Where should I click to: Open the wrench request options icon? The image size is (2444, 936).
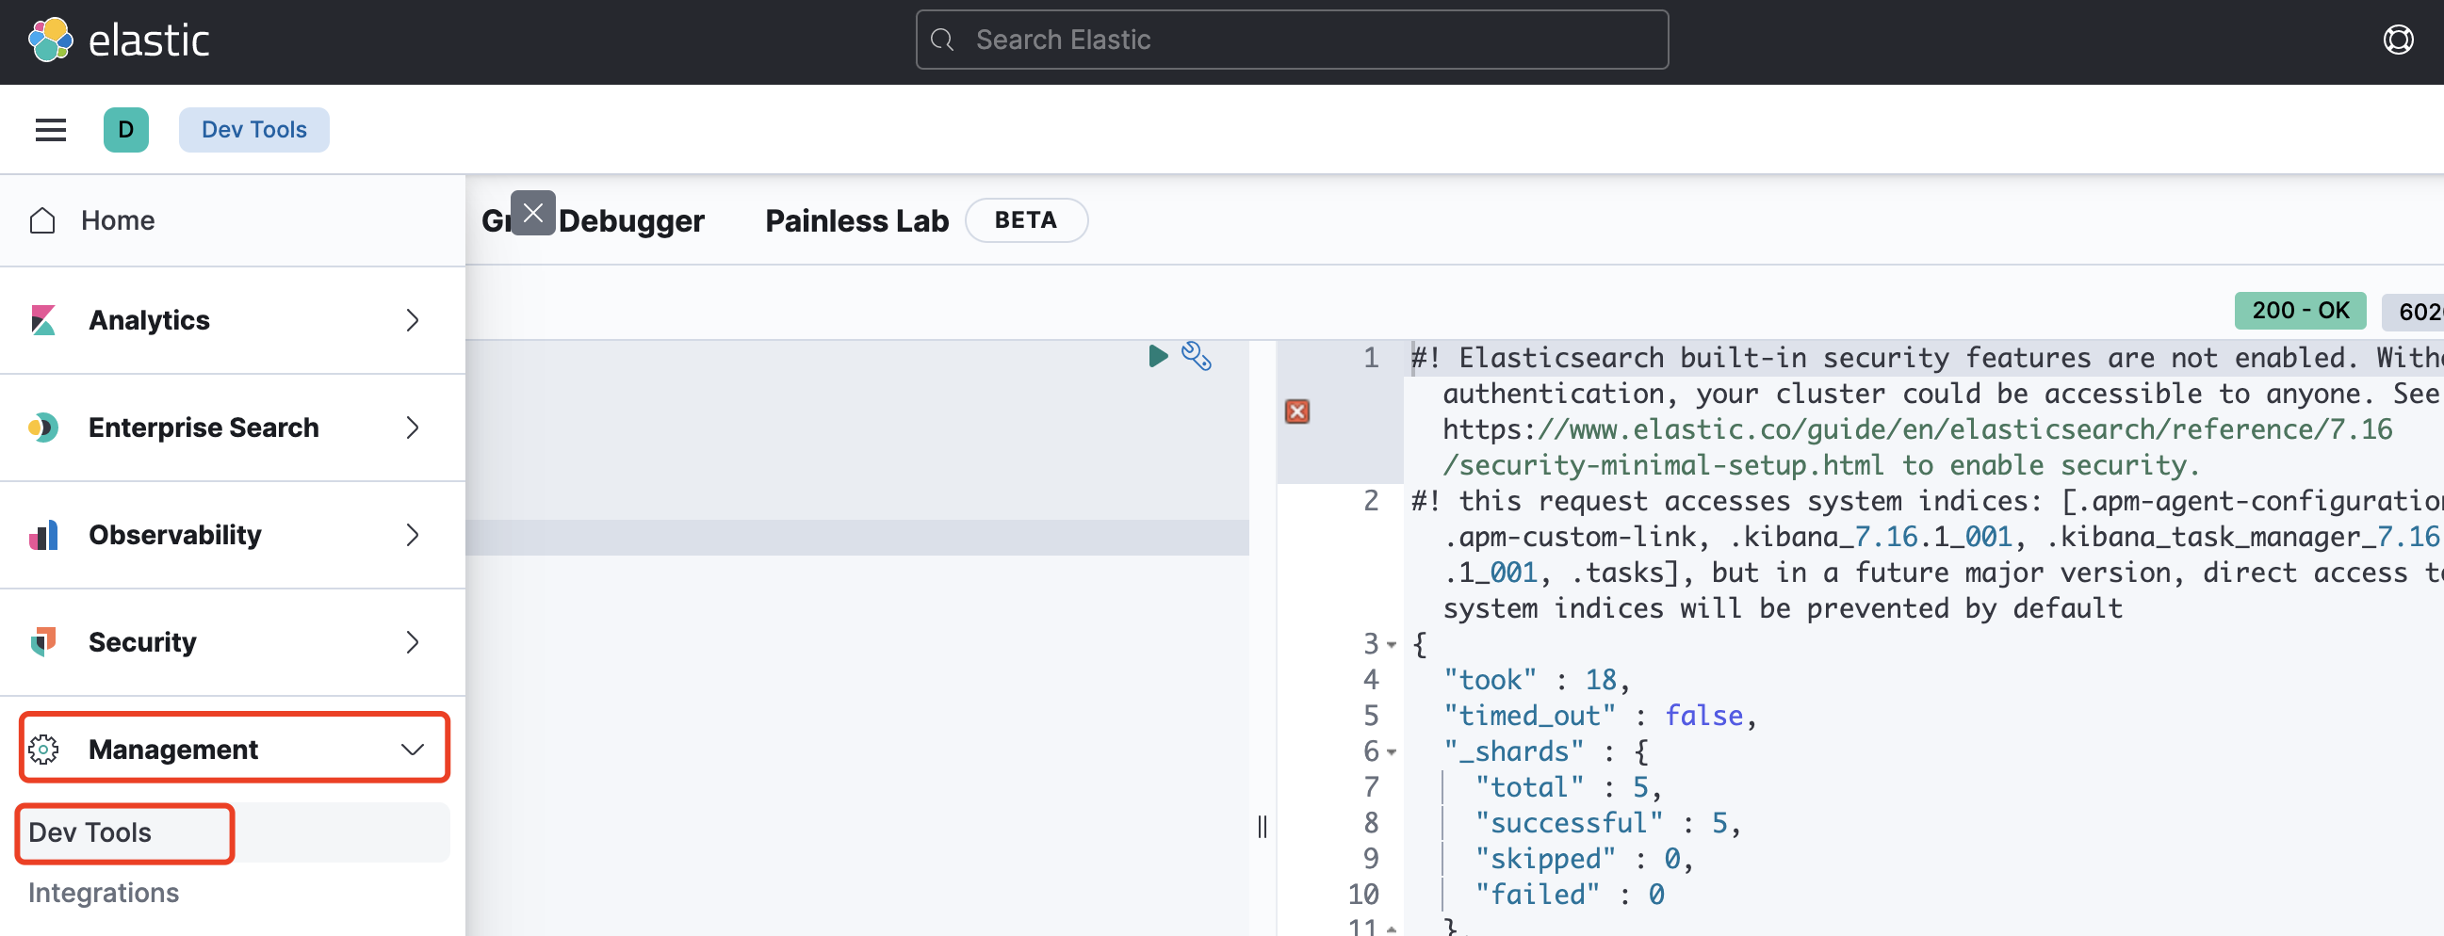point(1197,357)
